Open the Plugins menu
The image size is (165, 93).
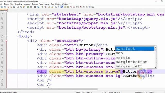click(x=58, y=4)
